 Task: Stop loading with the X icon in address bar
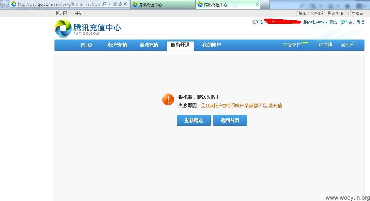tap(125, 4)
